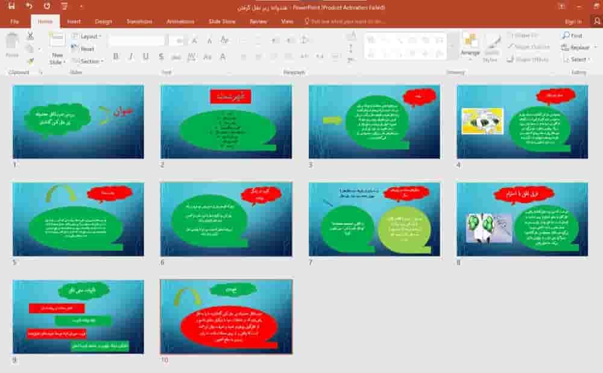This screenshot has height=373, width=603.
Task: Click the Share person icon at top right
Action: tap(597, 22)
